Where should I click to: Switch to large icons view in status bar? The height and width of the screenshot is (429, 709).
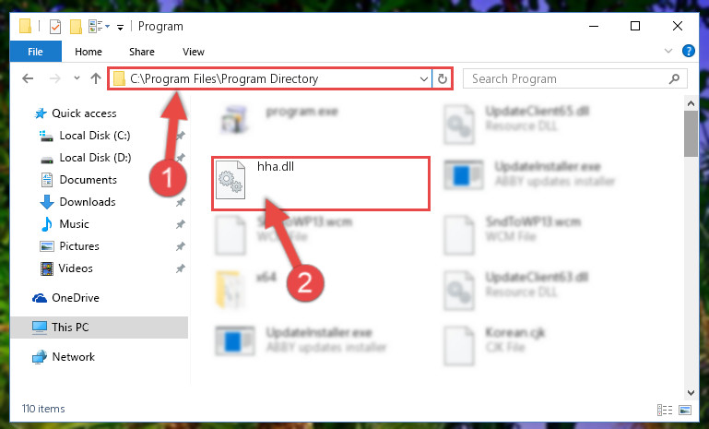[685, 410]
